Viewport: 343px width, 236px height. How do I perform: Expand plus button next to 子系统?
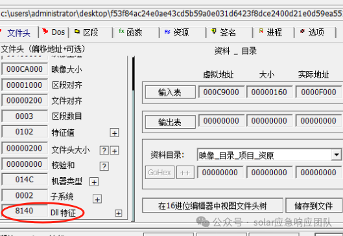tap(97, 199)
